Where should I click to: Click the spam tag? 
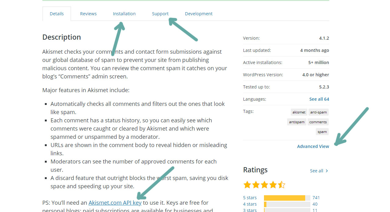pyautogui.click(x=322, y=132)
